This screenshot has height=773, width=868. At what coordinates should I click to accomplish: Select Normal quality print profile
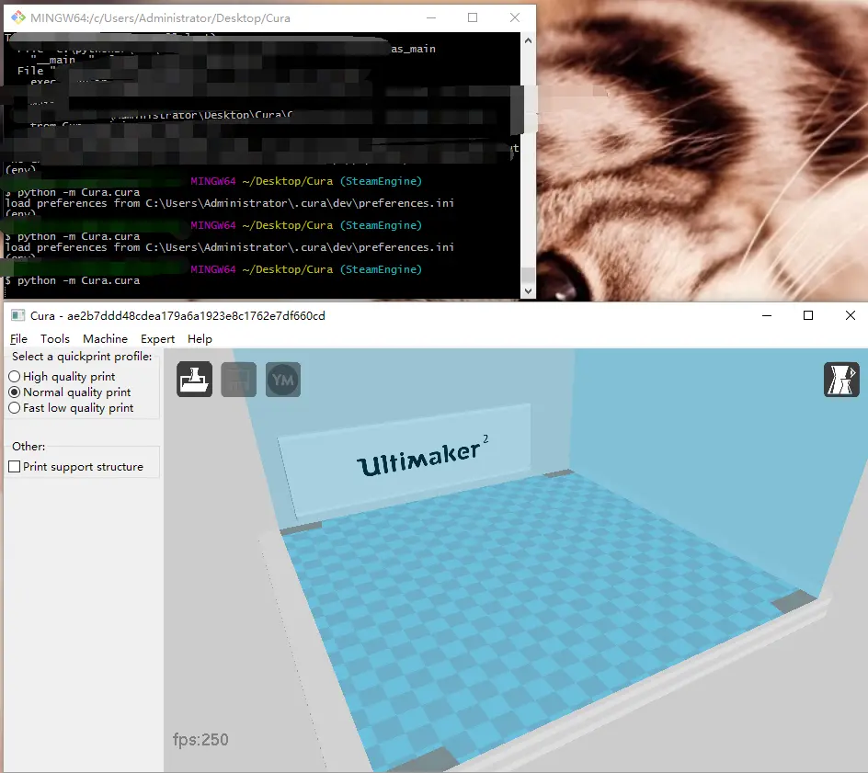[70, 392]
